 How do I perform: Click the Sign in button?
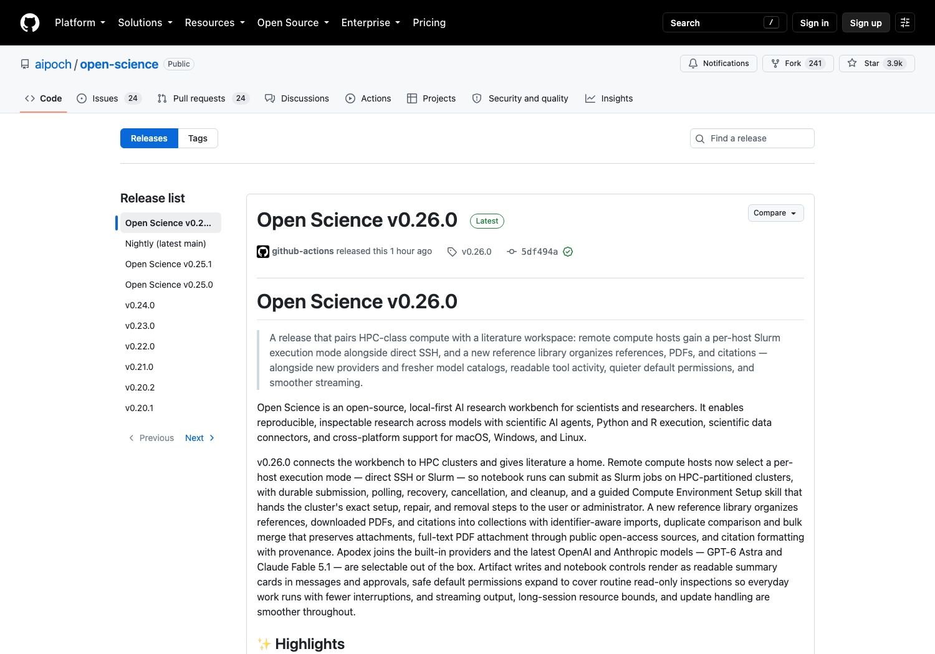814,22
